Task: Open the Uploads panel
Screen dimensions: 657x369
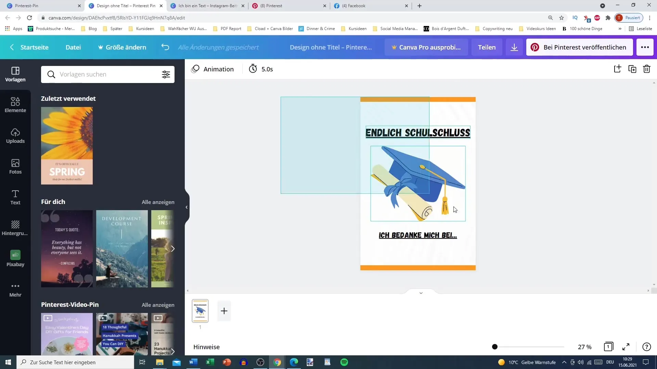Action: tap(15, 135)
